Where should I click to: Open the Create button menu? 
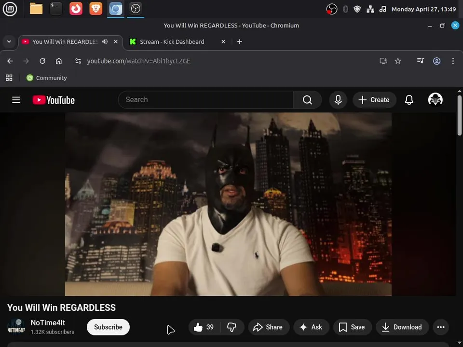[374, 100]
